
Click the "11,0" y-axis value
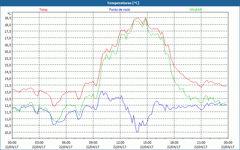(8, 119)
